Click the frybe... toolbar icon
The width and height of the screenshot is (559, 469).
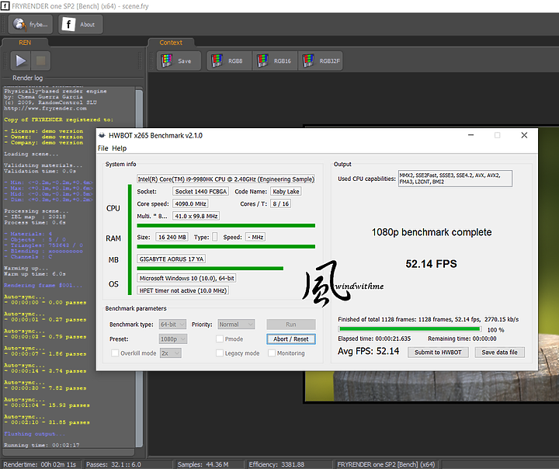pos(30,24)
